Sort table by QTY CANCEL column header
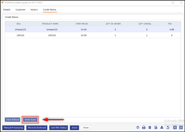 click(145, 24)
